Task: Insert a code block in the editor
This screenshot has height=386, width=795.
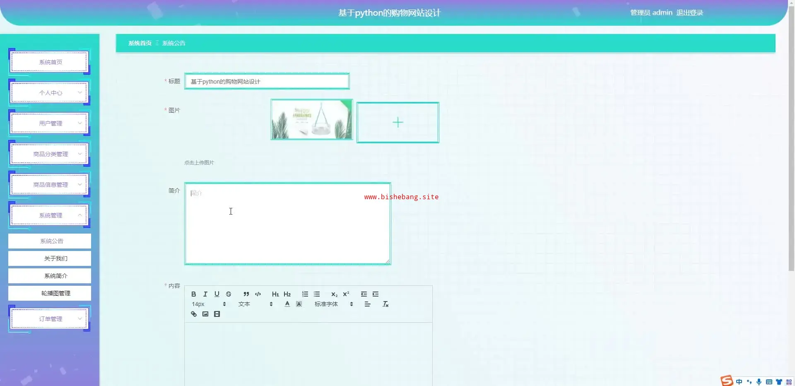Action: [258, 294]
